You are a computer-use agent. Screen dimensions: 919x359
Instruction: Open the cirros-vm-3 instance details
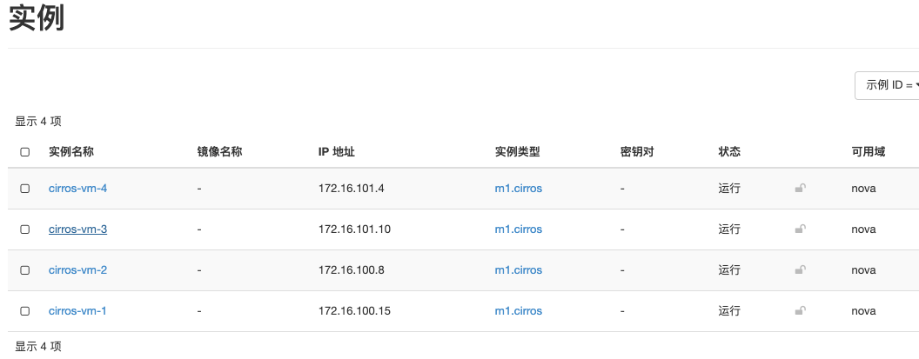tap(77, 229)
